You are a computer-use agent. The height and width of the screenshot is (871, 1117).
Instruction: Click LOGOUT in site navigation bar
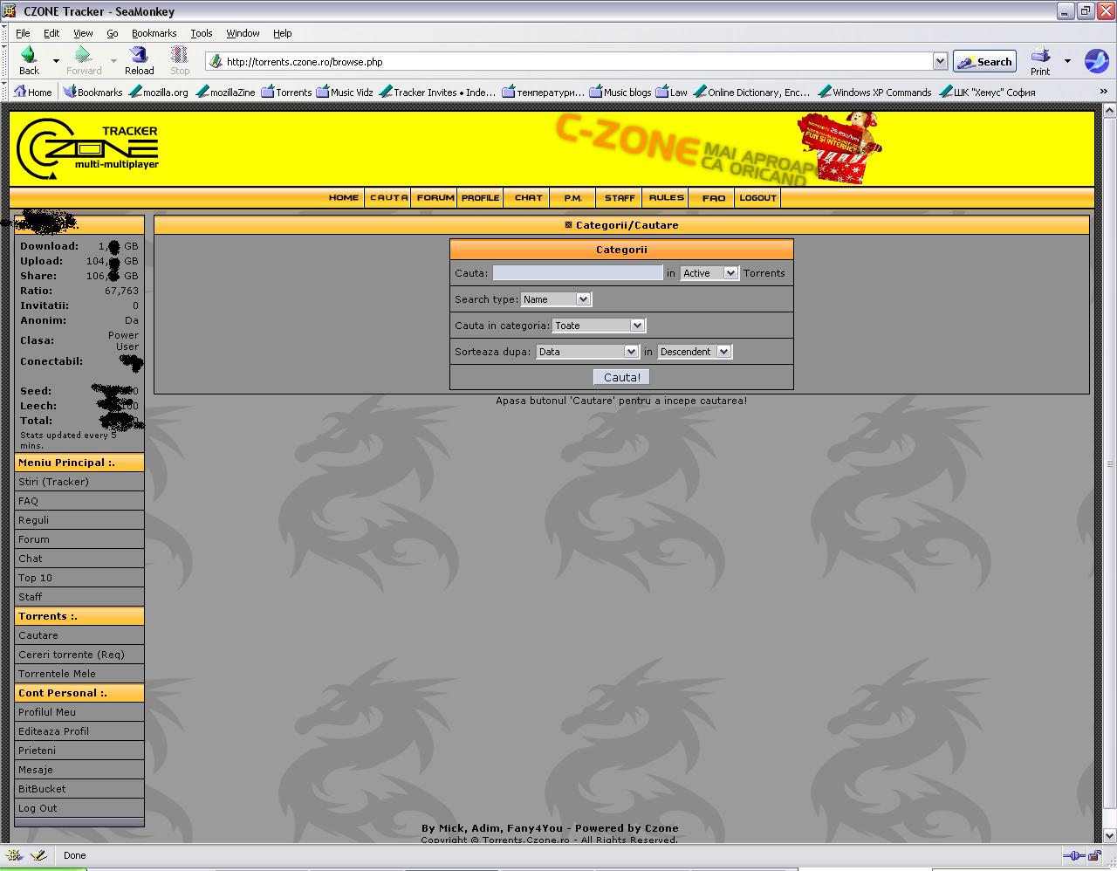pyautogui.click(x=757, y=198)
